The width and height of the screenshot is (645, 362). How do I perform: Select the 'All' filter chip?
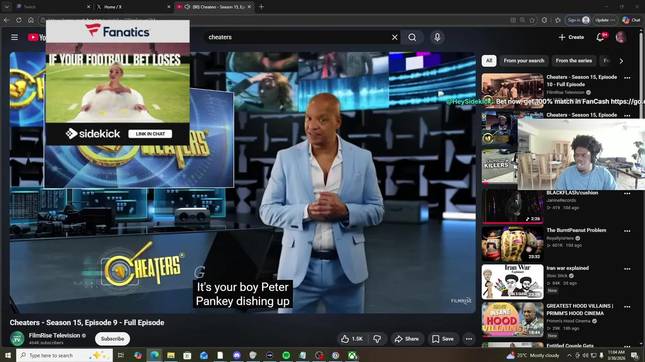489,61
